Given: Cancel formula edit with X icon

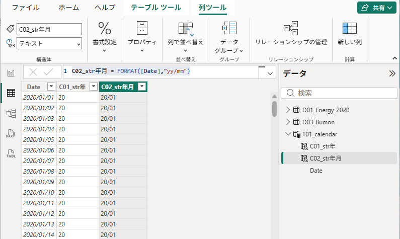Looking at the screenshot, I should point(33,72).
